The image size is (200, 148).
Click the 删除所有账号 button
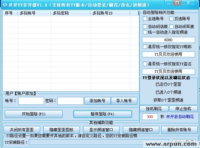(x=179, y=130)
